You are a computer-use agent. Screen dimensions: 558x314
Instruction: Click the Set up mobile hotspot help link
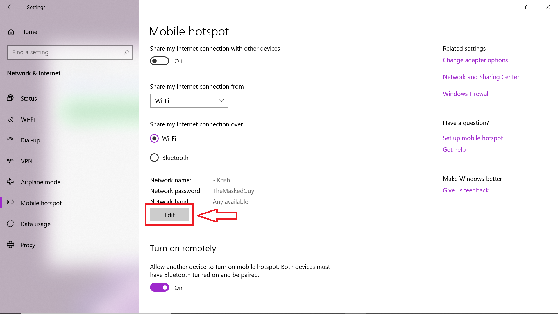coord(472,138)
